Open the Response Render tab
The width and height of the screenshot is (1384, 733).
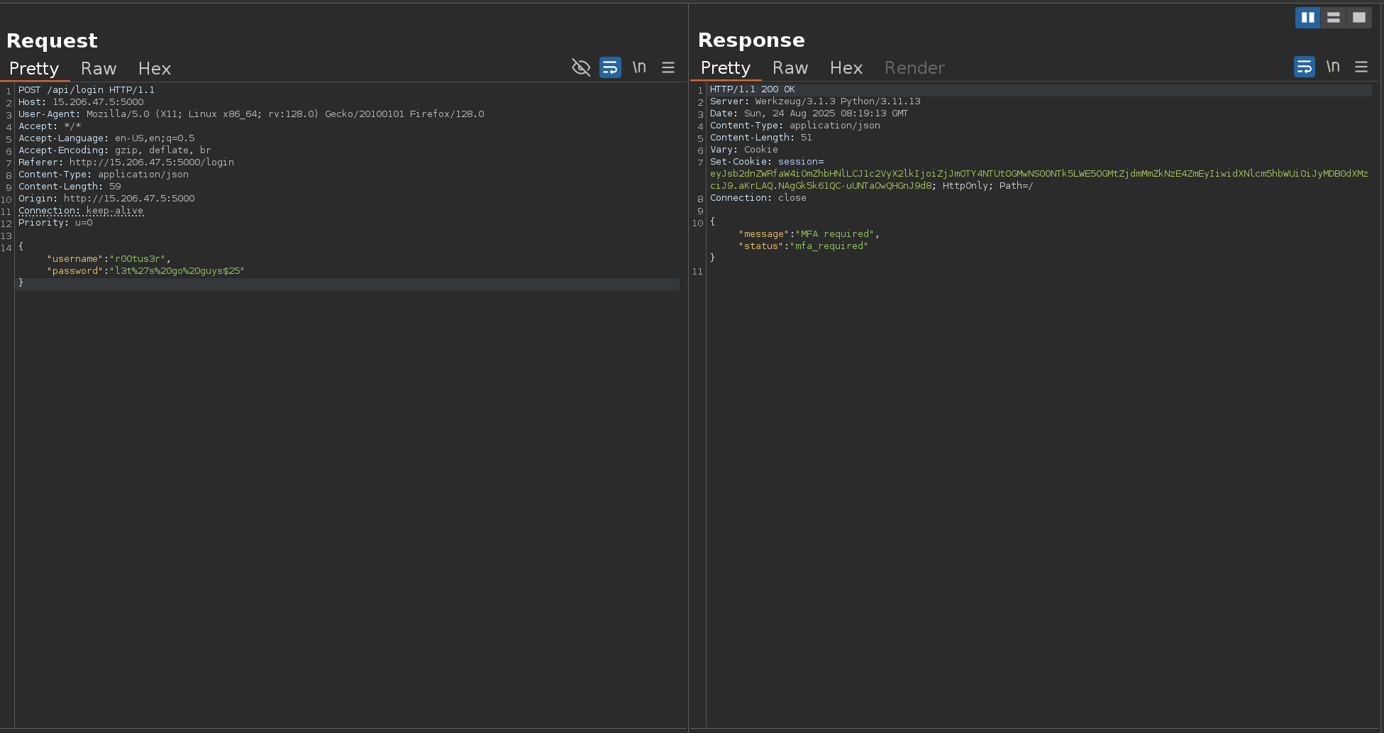[x=914, y=68]
